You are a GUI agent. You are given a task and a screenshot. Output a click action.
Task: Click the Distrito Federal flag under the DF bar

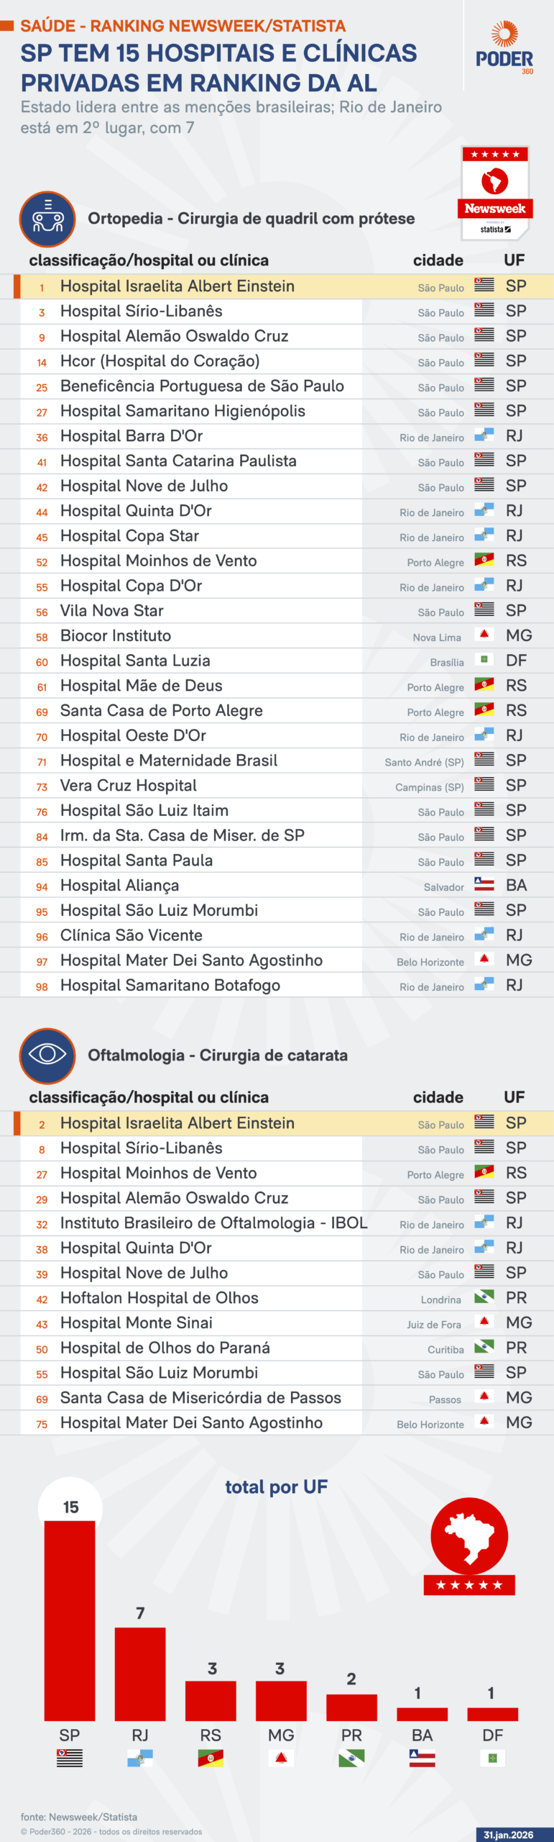pos(492,1759)
